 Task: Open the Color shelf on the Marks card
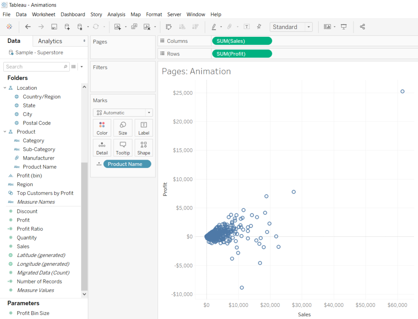pyautogui.click(x=102, y=127)
